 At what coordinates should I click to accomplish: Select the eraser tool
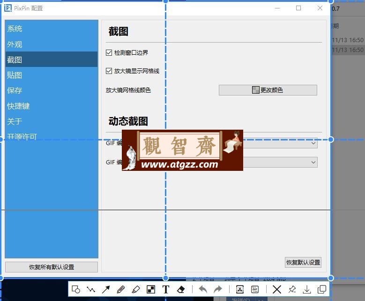coord(181,290)
